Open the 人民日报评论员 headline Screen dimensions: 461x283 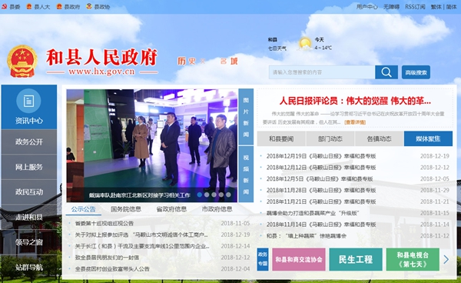pyautogui.click(x=355, y=102)
